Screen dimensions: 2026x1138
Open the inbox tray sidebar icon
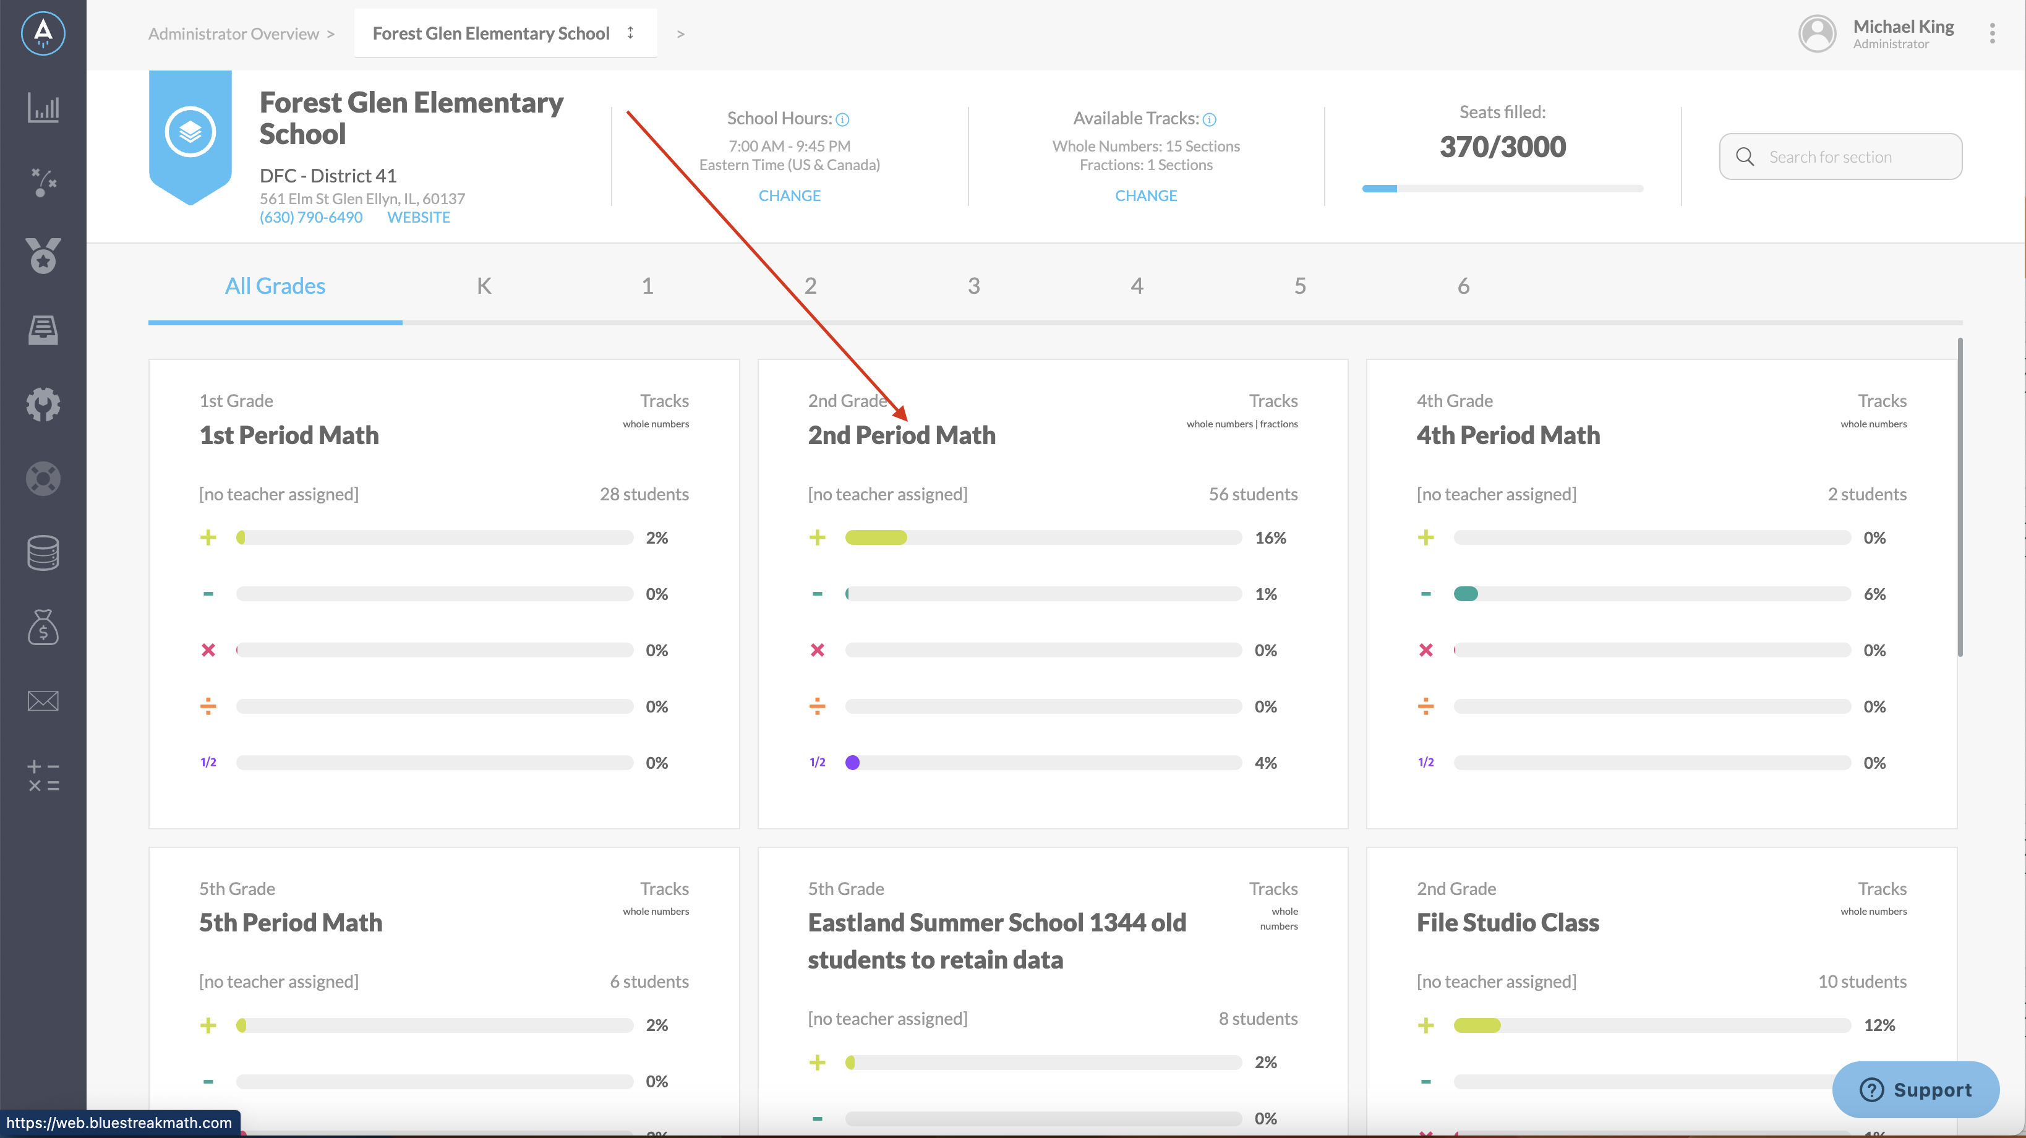click(43, 330)
